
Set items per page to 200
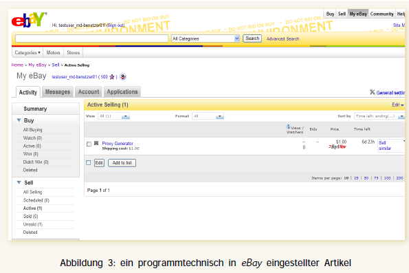(399, 178)
